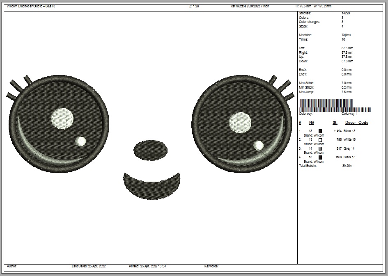Click the design barcode
The width and height of the screenshot is (388, 276).
pyautogui.click(x=335, y=105)
